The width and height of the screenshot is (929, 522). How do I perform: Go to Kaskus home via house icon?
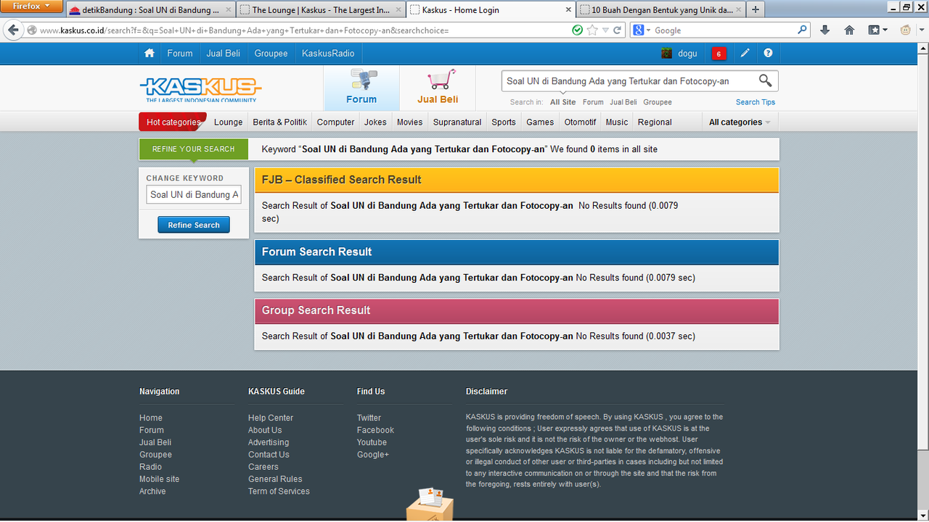tap(150, 53)
